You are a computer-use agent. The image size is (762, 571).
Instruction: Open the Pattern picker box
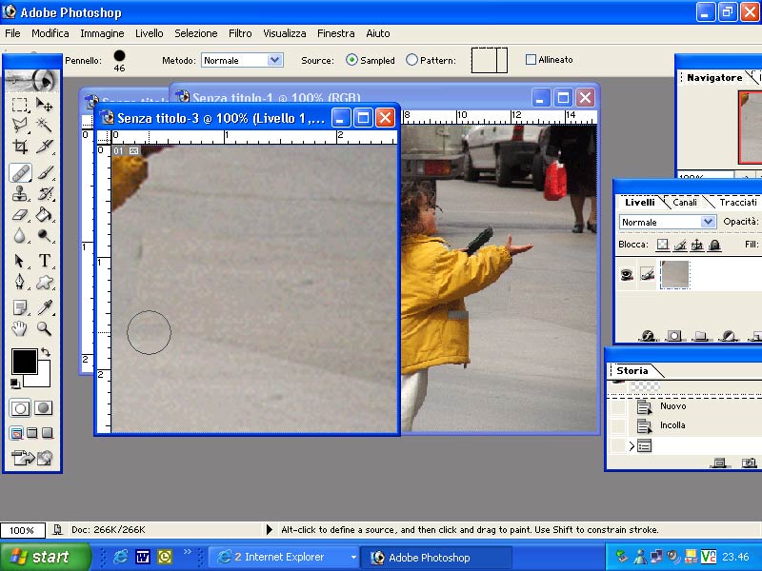click(490, 60)
